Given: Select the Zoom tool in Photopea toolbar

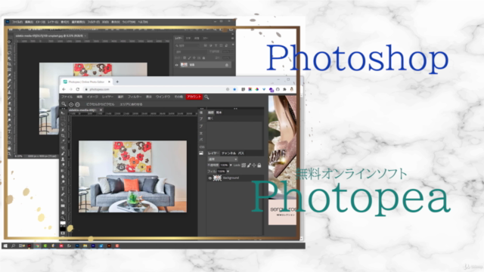Looking at the screenshot, I should tap(63, 218).
